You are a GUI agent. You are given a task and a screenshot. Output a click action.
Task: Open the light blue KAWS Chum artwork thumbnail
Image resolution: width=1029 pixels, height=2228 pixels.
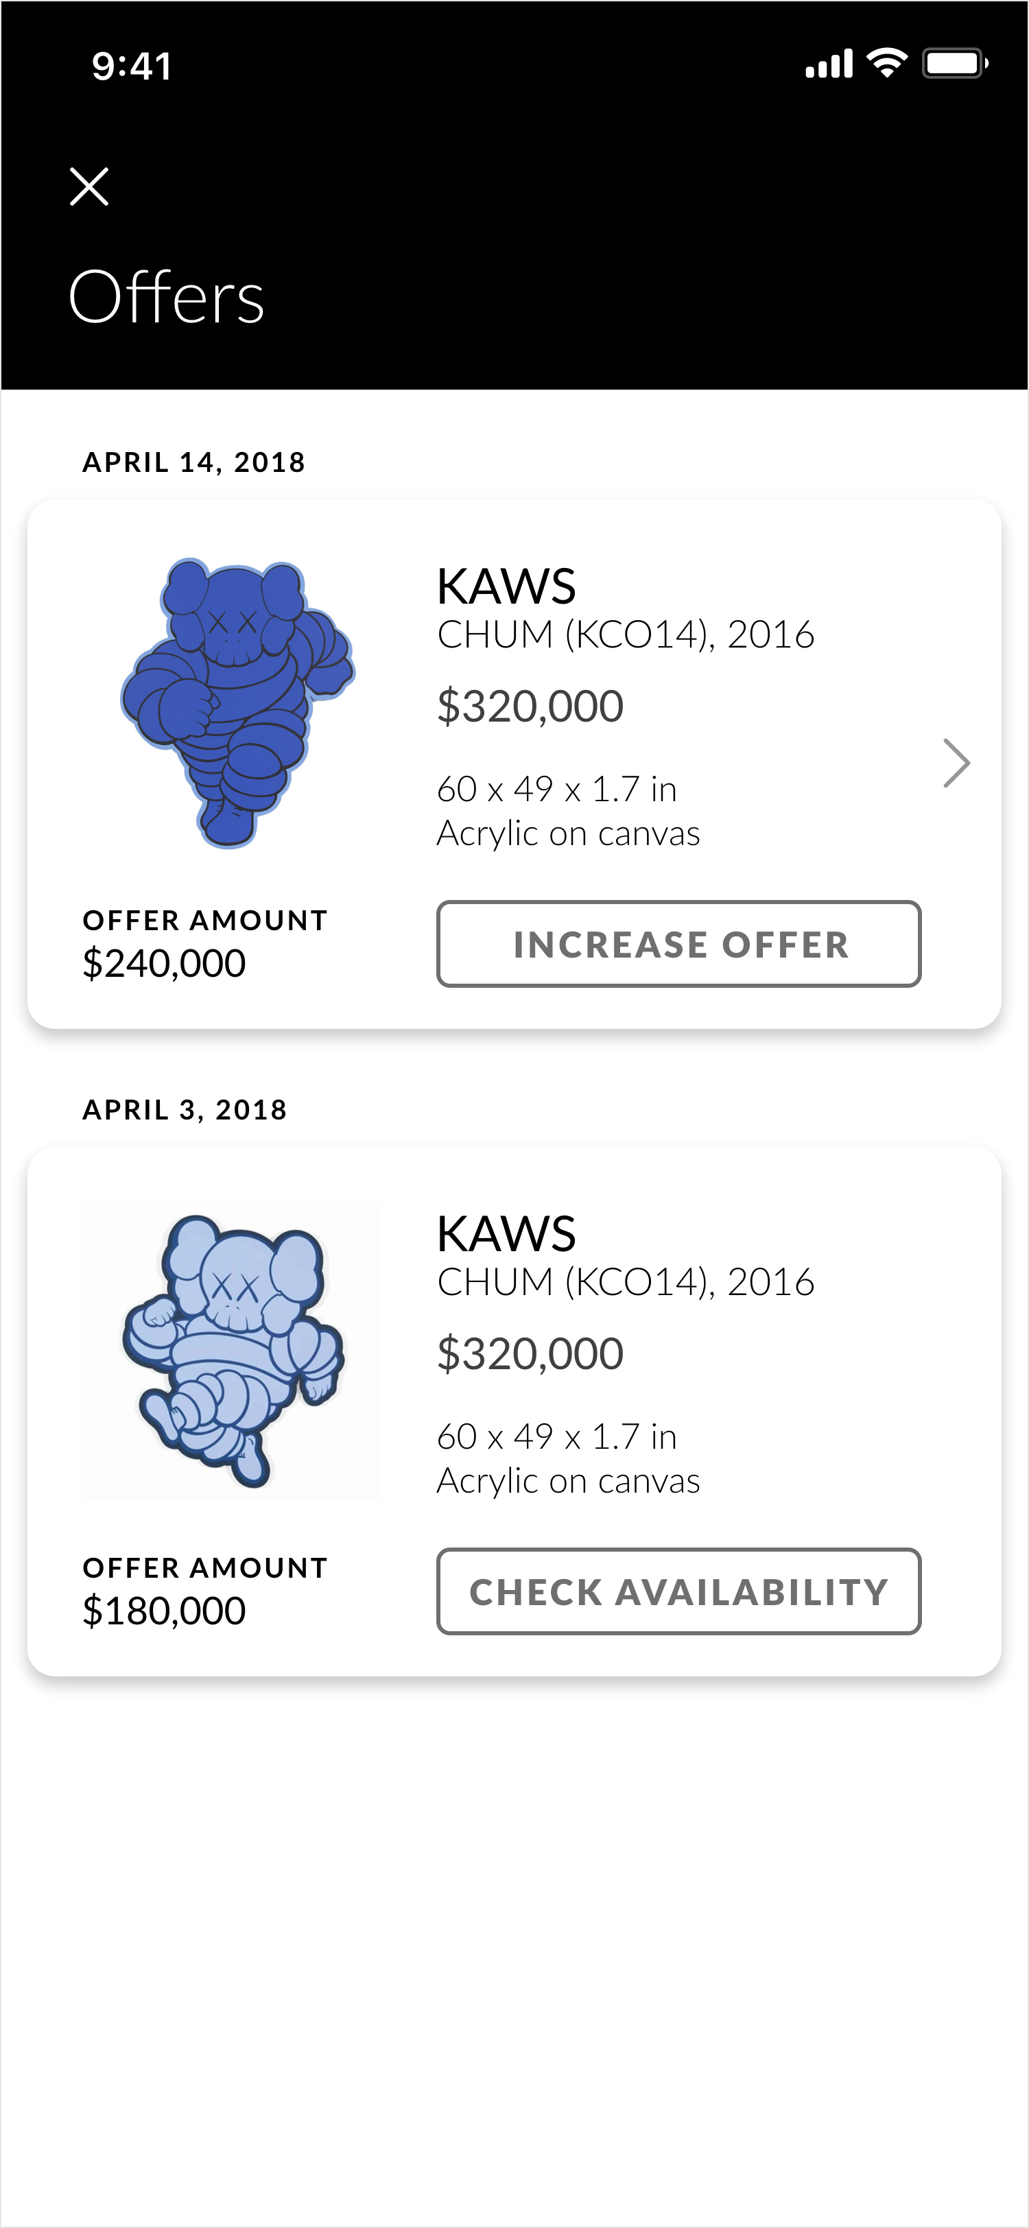(x=232, y=1351)
